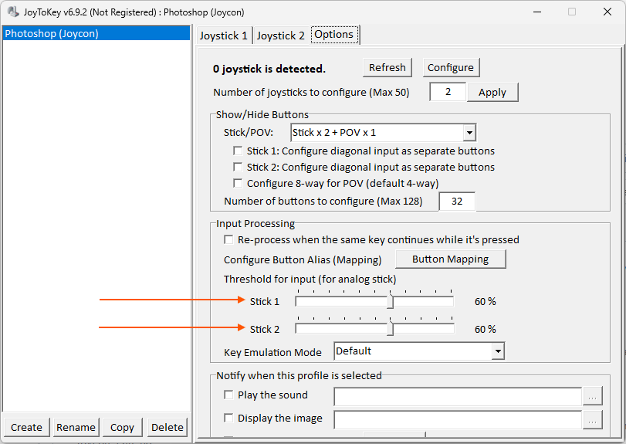The height and width of the screenshot is (444, 626).
Task: Browse for a sound file with the ... button
Action: (593, 396)
